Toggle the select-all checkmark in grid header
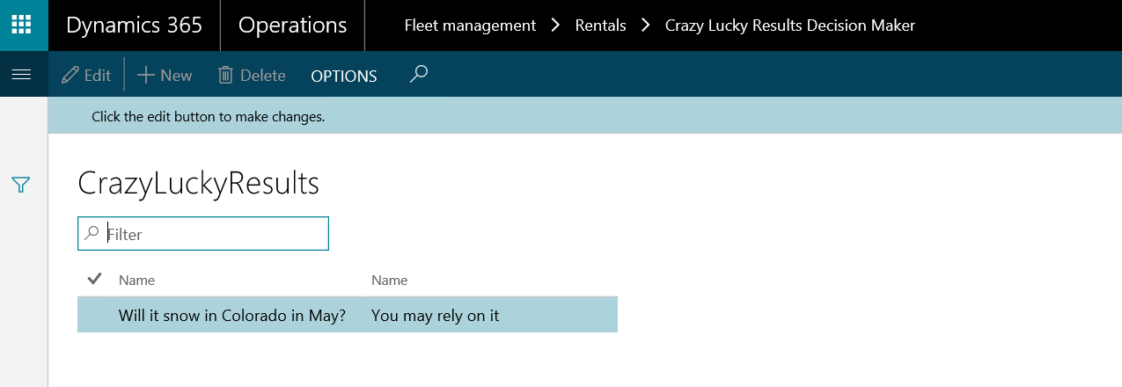 (x=95, y=280)
